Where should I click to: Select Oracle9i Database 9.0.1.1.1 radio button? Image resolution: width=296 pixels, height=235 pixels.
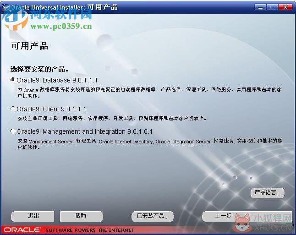[13, 80]
